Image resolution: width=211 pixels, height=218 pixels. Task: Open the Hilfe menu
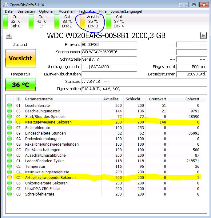click(x=102, y=11)
